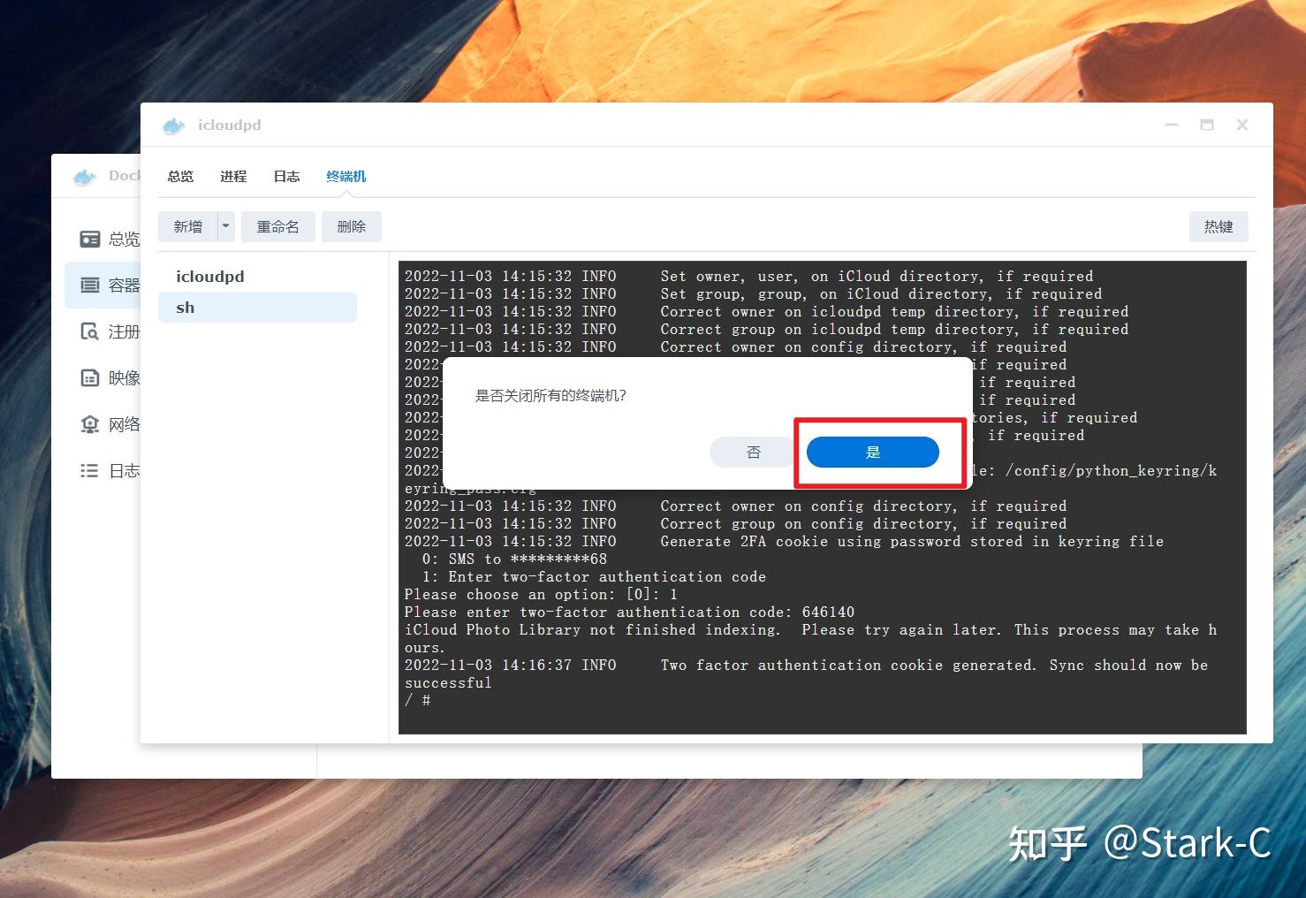Click the 重命名 button
This screenshot has height=898, width=1306.
pos(277,226)
